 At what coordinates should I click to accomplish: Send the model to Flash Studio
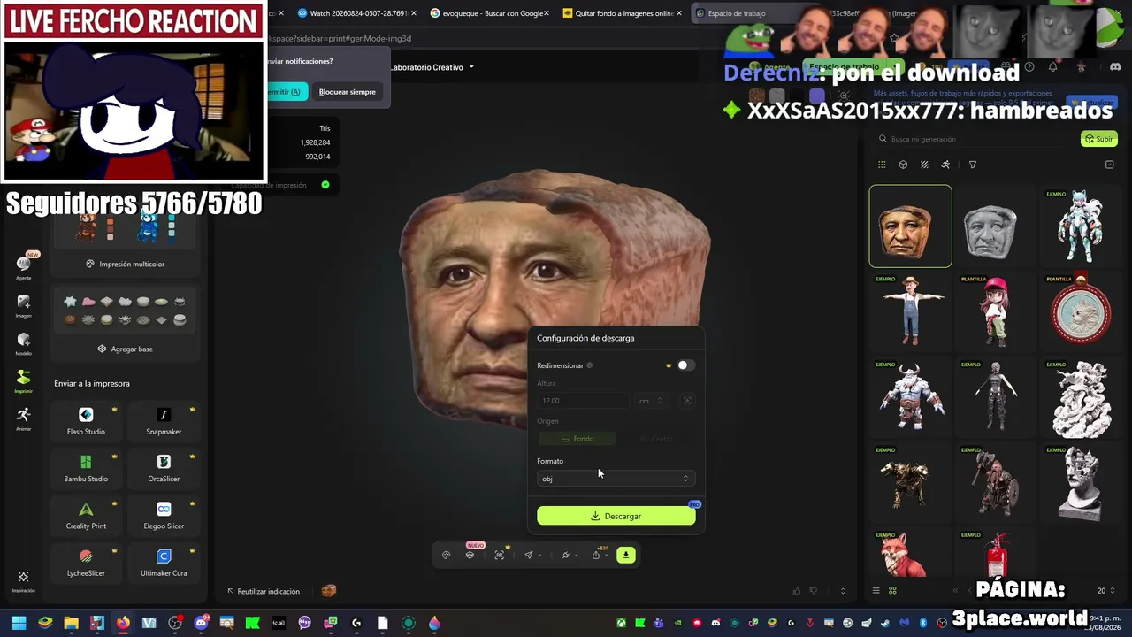coord(86,421)
